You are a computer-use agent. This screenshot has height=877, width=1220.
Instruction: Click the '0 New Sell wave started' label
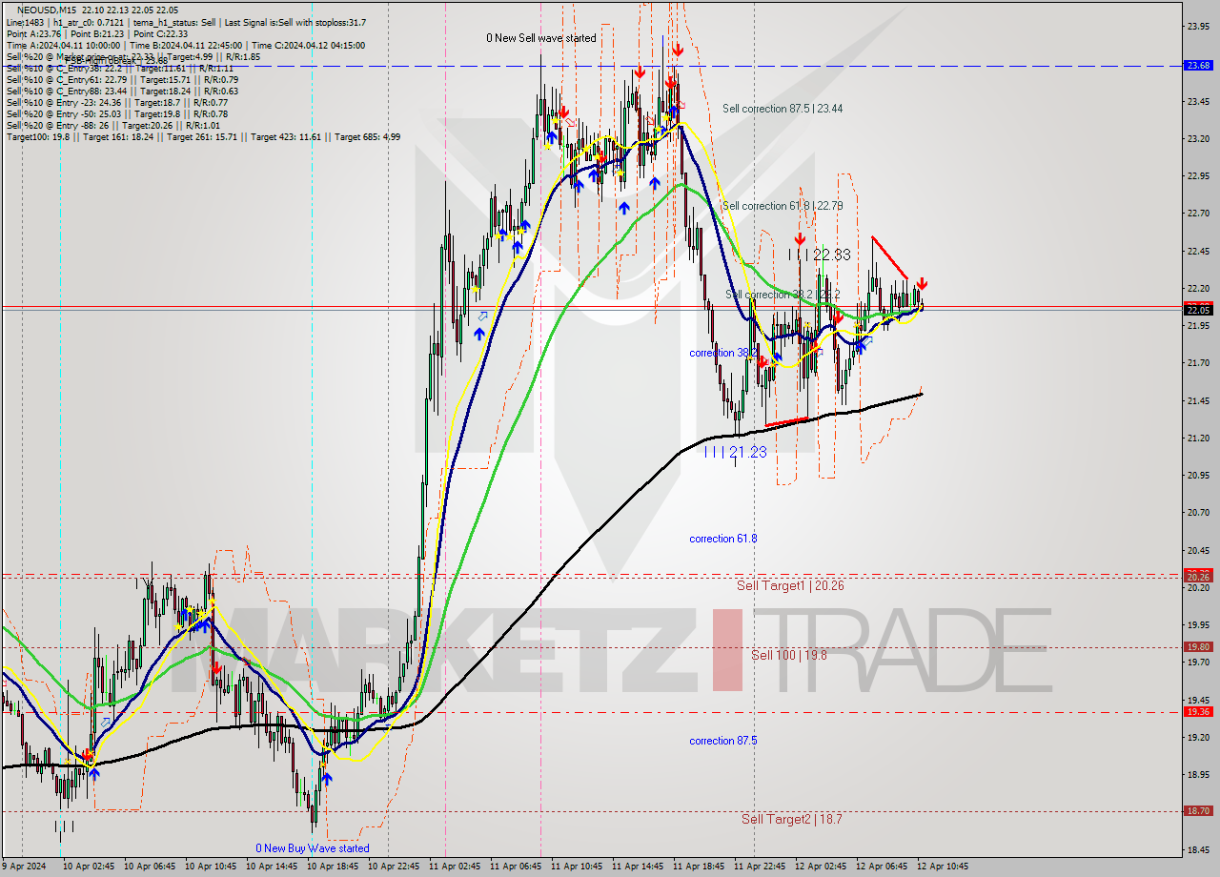[x=540, y=38]
